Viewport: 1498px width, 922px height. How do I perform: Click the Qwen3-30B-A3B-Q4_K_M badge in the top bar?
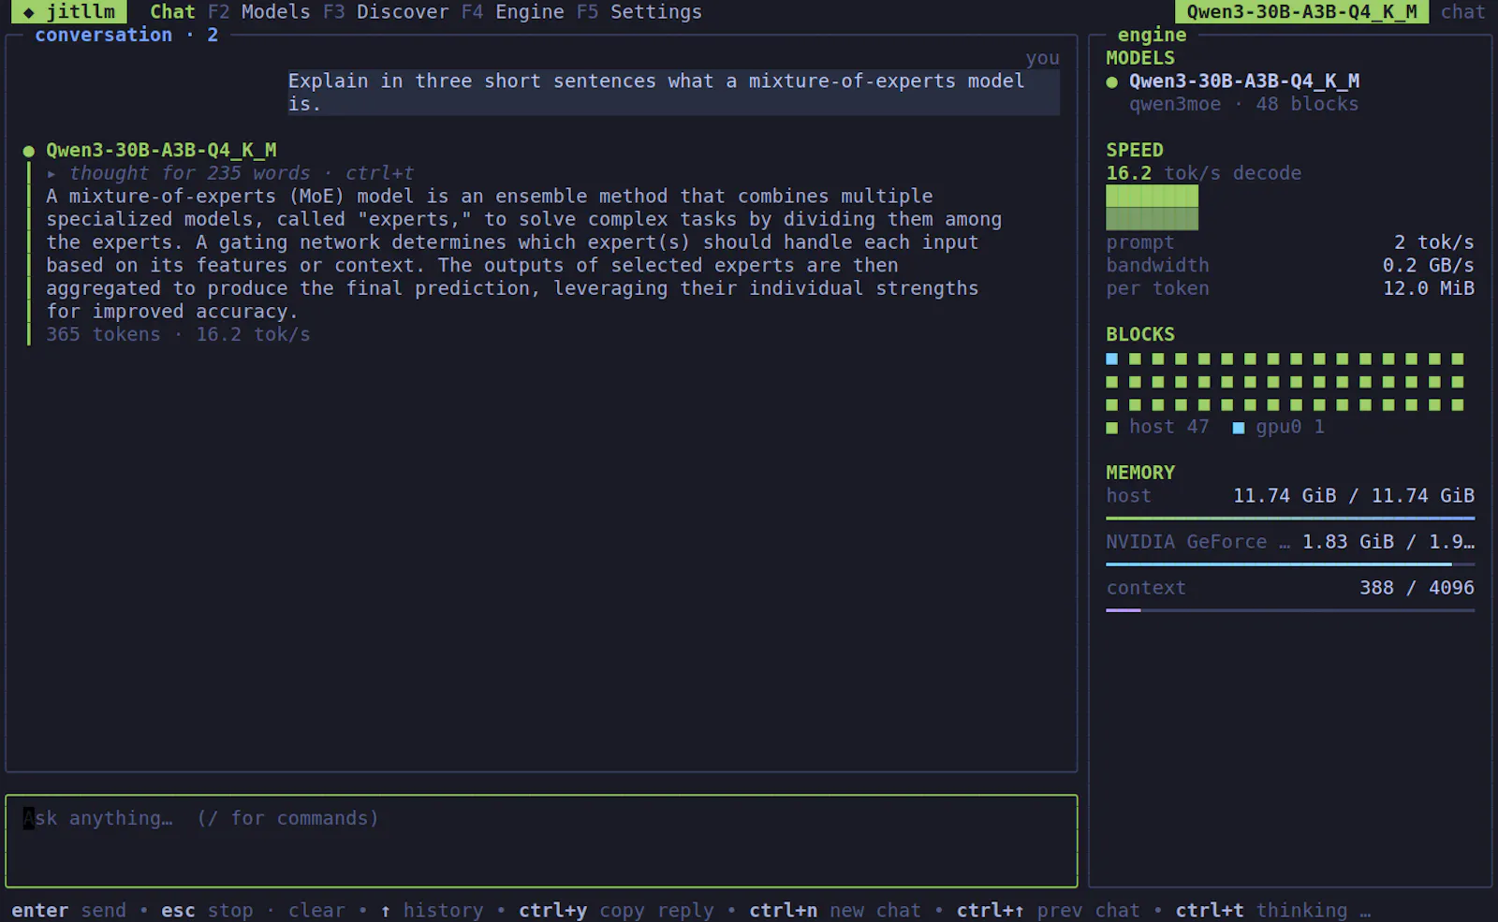pyautogui.click(x=1301, y=12)
